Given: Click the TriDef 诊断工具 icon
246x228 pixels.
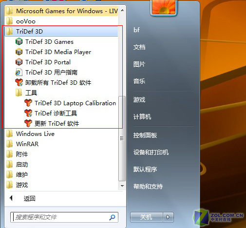Looking at the screenshot, I should point(28,113).
